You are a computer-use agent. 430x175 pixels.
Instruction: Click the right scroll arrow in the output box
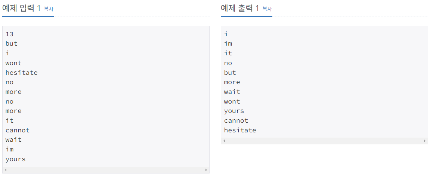pos(425,141)
